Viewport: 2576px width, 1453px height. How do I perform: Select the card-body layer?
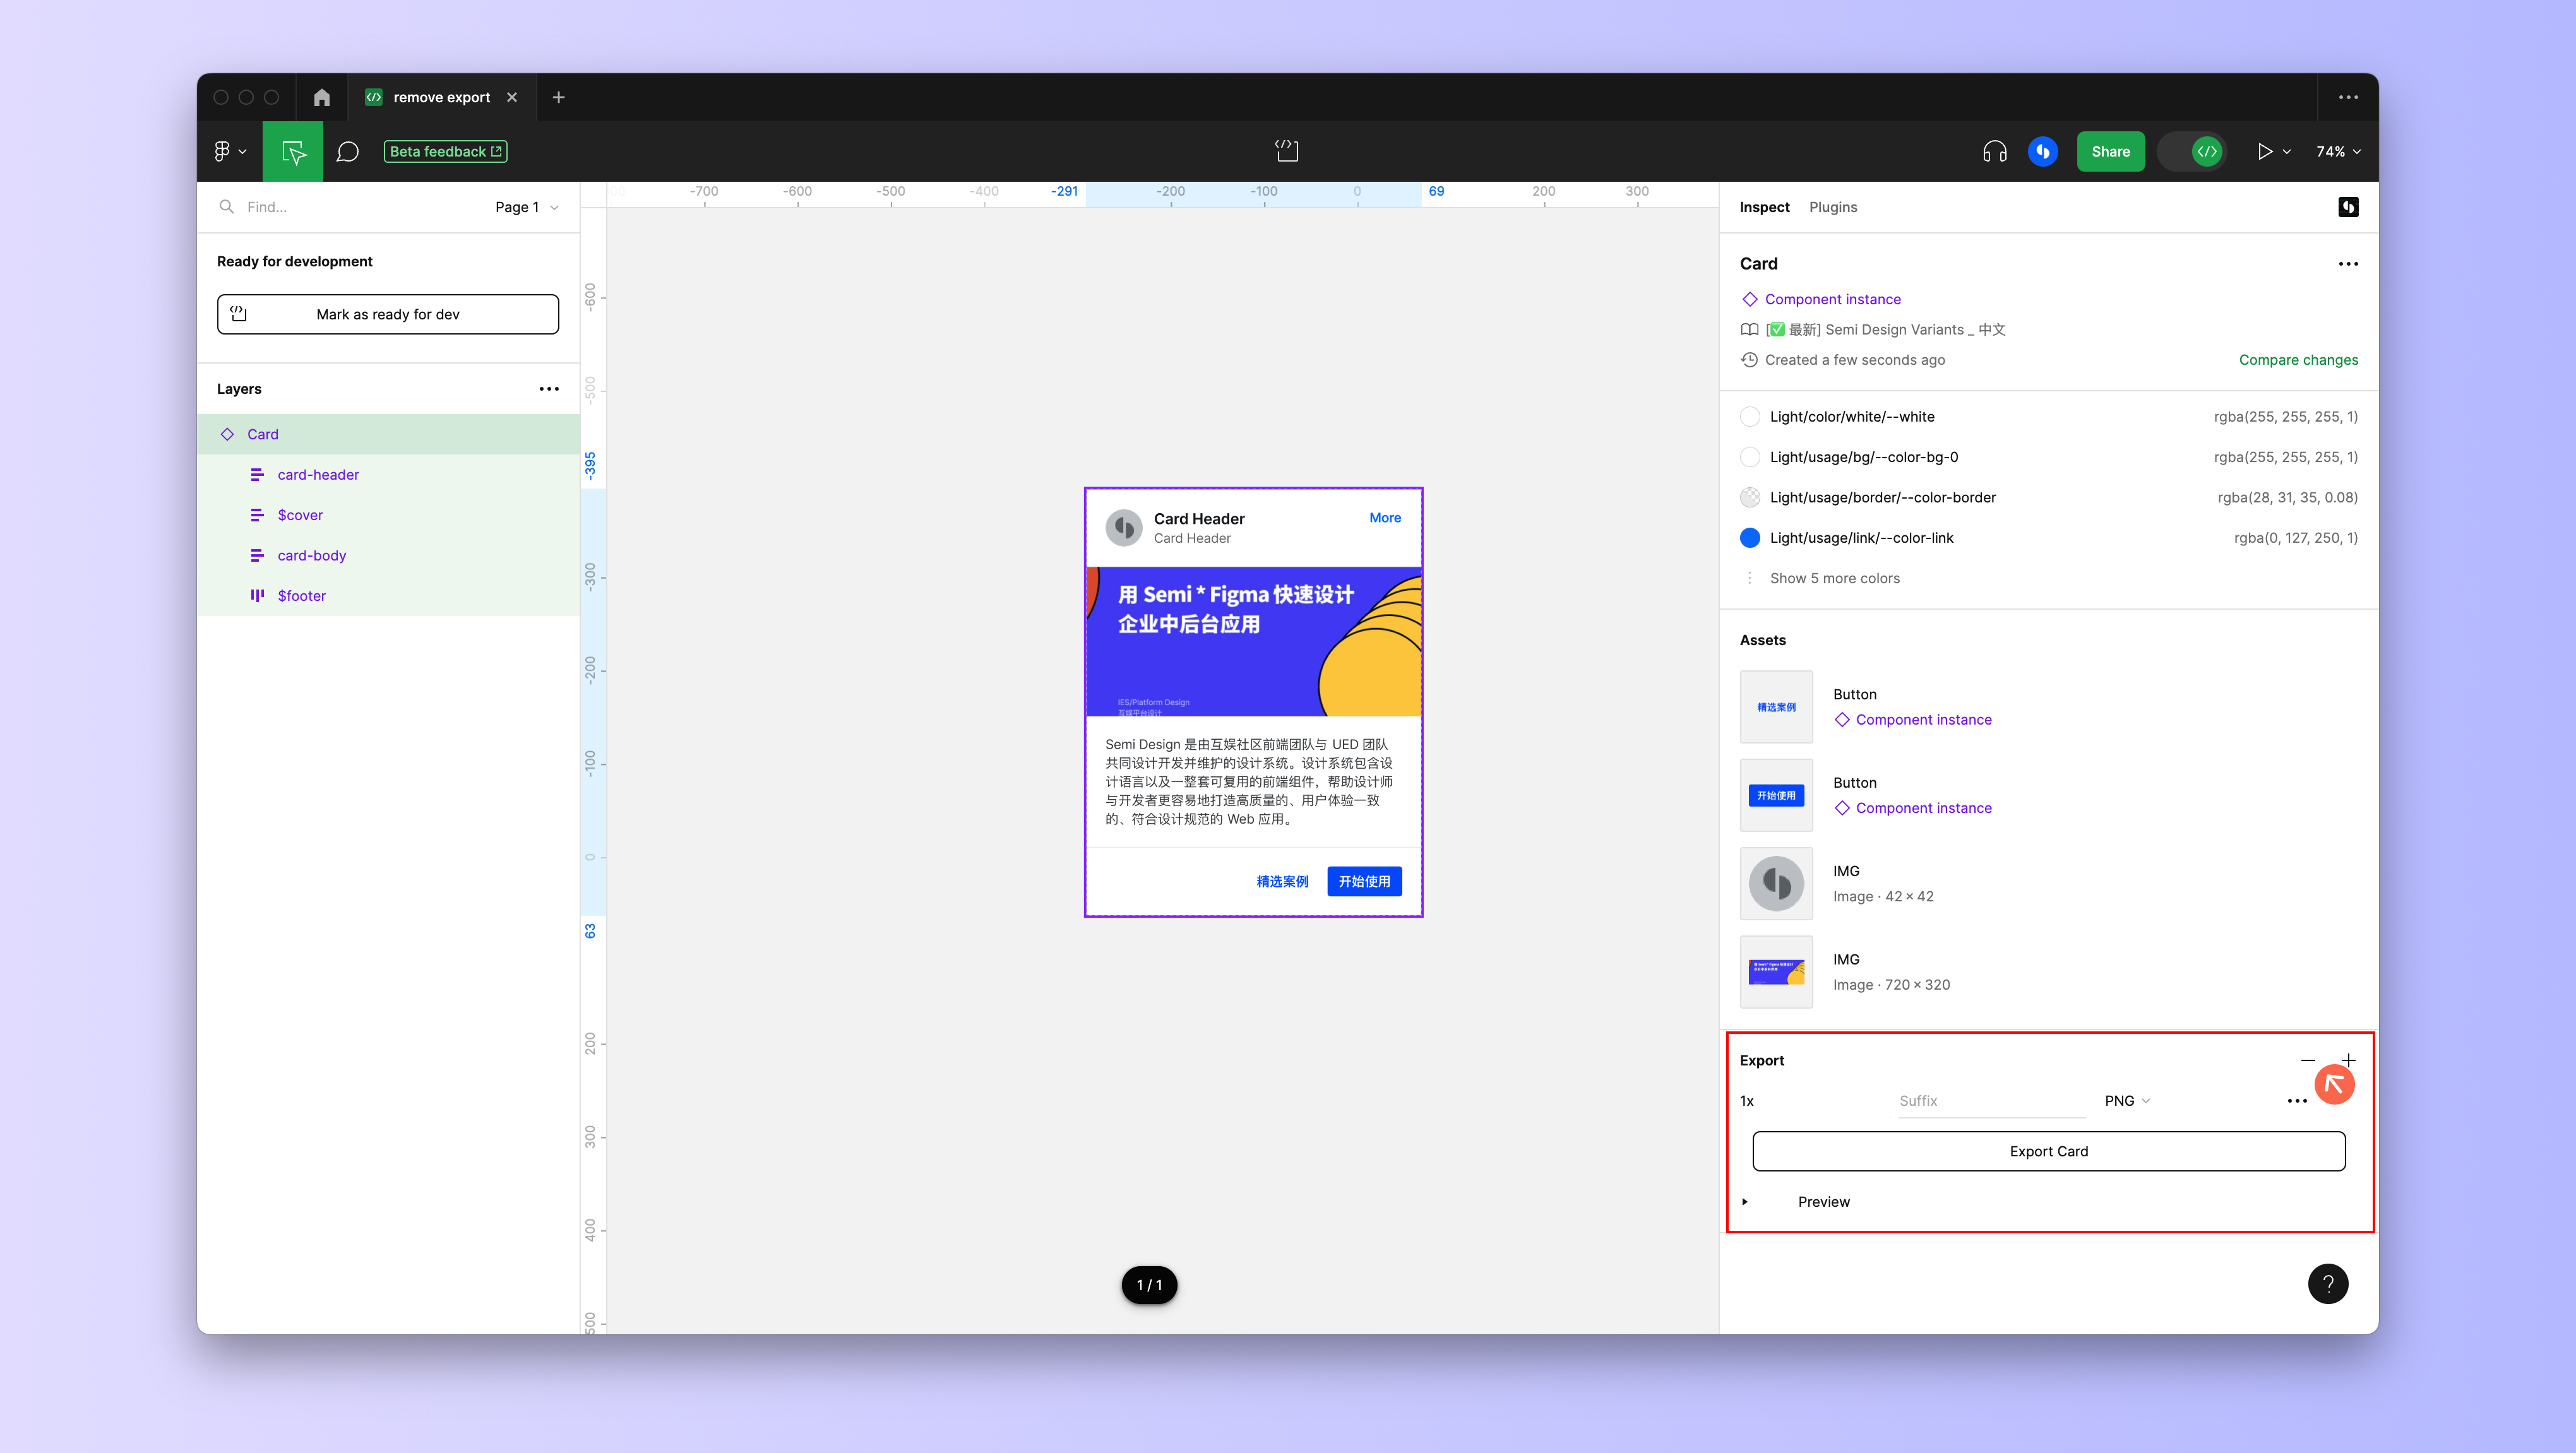(x=388, y=555)
